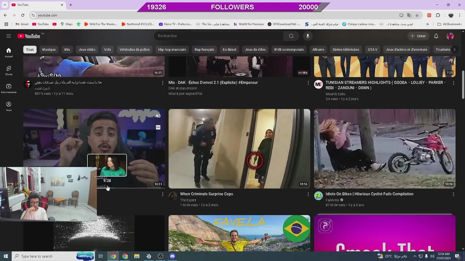The height and width of the screenshot is (261, 465).
Task: Select the Musique category chip
Action: pos(49,50)
